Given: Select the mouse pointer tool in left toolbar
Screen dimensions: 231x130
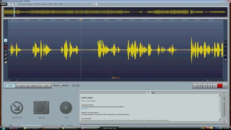Looking at the screenshot, I should [x=6, y=40].
